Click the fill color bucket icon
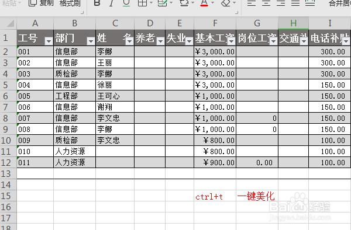This screenshot has width=351, height=230. [x=184, y=3]
